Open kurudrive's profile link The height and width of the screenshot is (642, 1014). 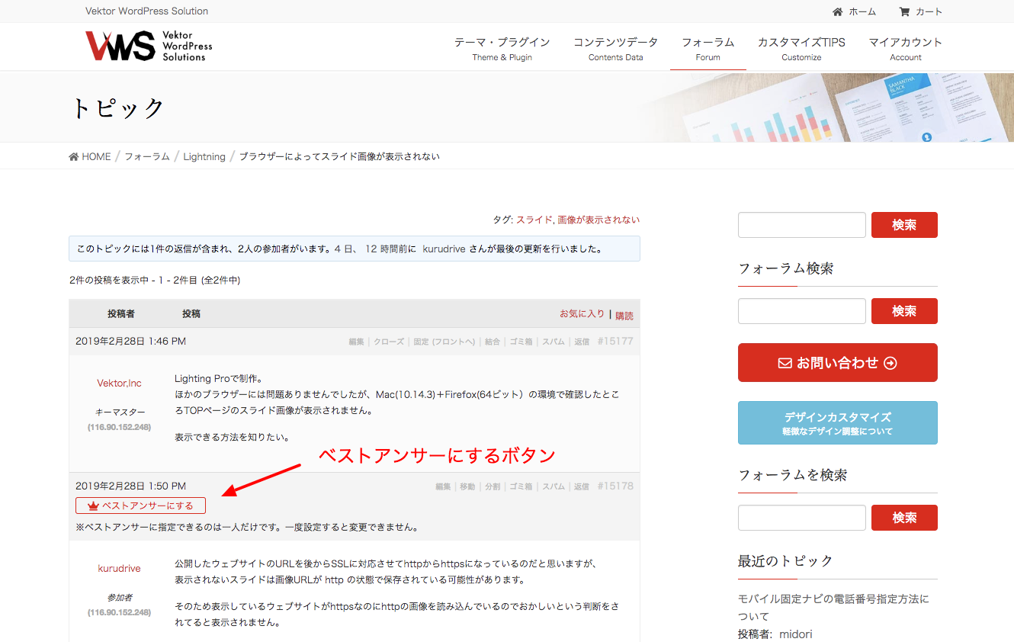(x=119, y=568)
